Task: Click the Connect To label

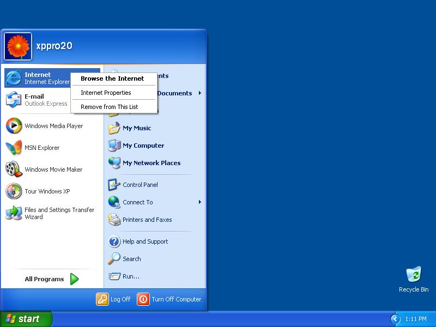Action: click(138, 202)
